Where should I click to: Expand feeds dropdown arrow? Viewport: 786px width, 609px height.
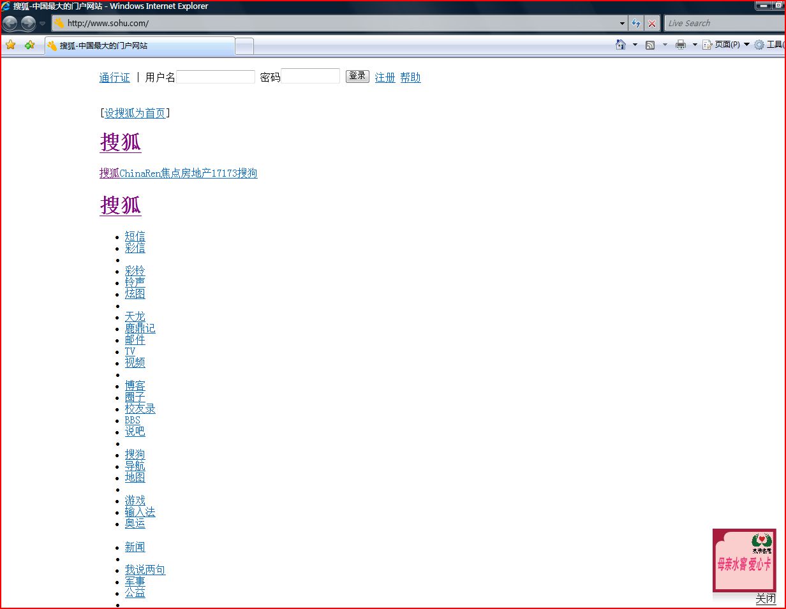click(x=665, y=45)
